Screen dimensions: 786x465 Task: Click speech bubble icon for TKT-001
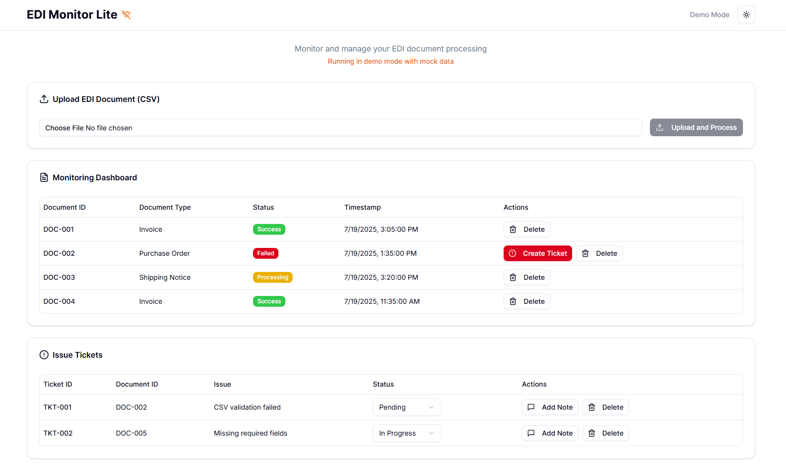pyautogui.click(x=531, y=407)
